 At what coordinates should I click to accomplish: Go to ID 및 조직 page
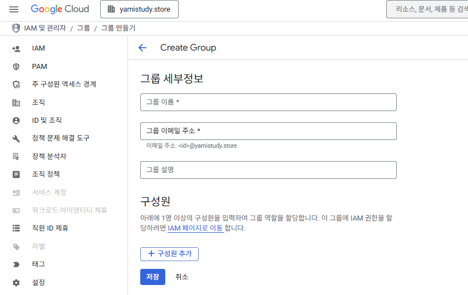47,121
